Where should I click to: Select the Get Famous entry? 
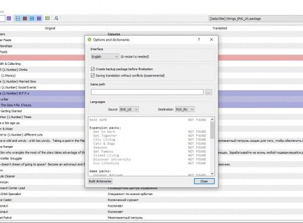tap(103, 151)
